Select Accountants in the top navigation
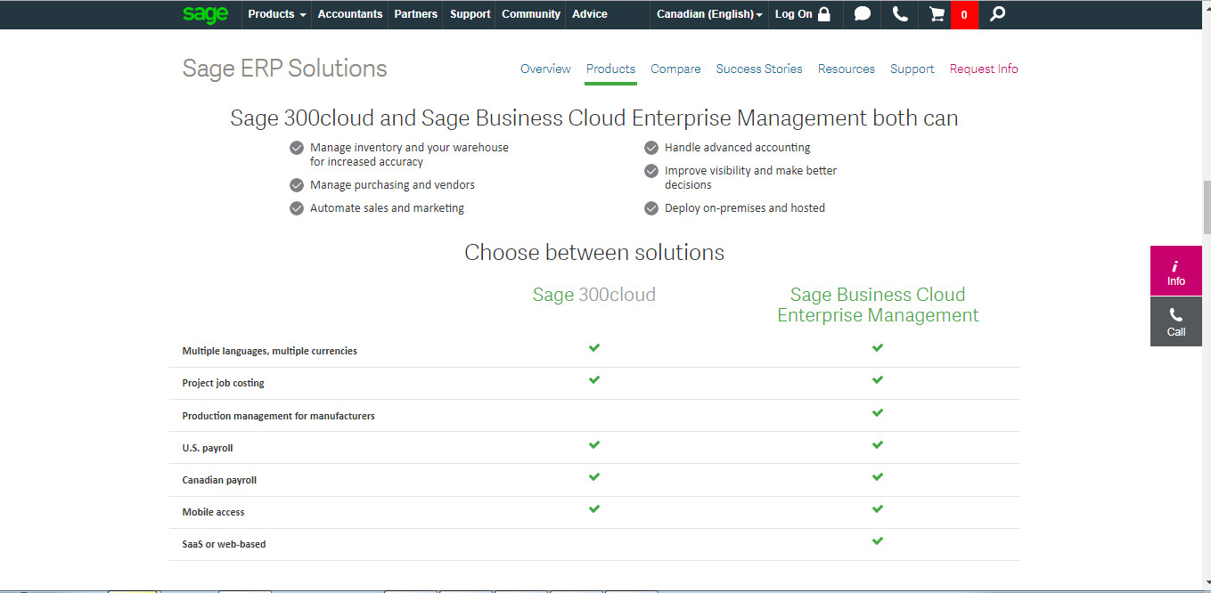 point(349,14)
